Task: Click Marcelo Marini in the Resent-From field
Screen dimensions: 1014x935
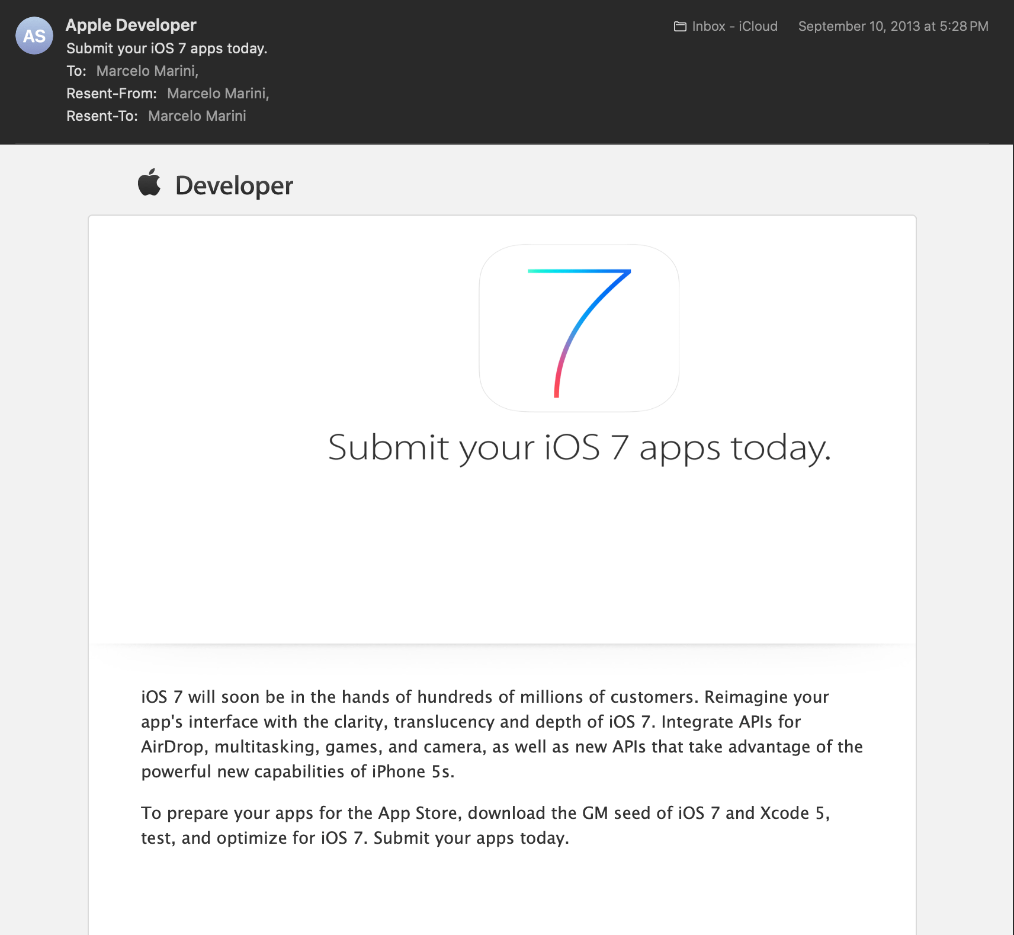Action: coord(217,94)
